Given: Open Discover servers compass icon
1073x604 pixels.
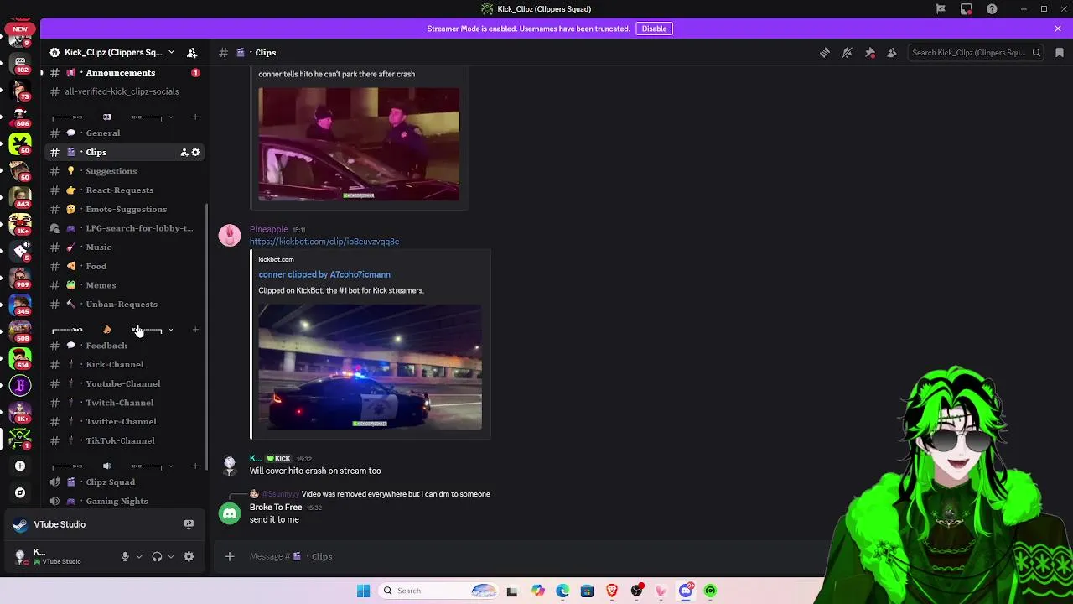Looking at the screenshot, I should click(x=20, y=492).
